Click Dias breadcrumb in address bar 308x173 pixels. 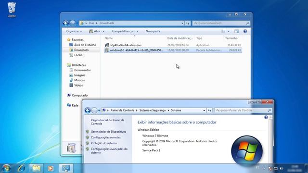pyautogui.click(x=91, y=23)
